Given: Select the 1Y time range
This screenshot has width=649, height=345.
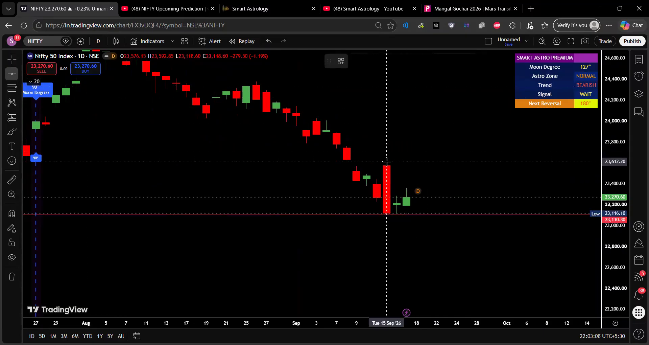Looking at the screenshot, I should [100, 336].
